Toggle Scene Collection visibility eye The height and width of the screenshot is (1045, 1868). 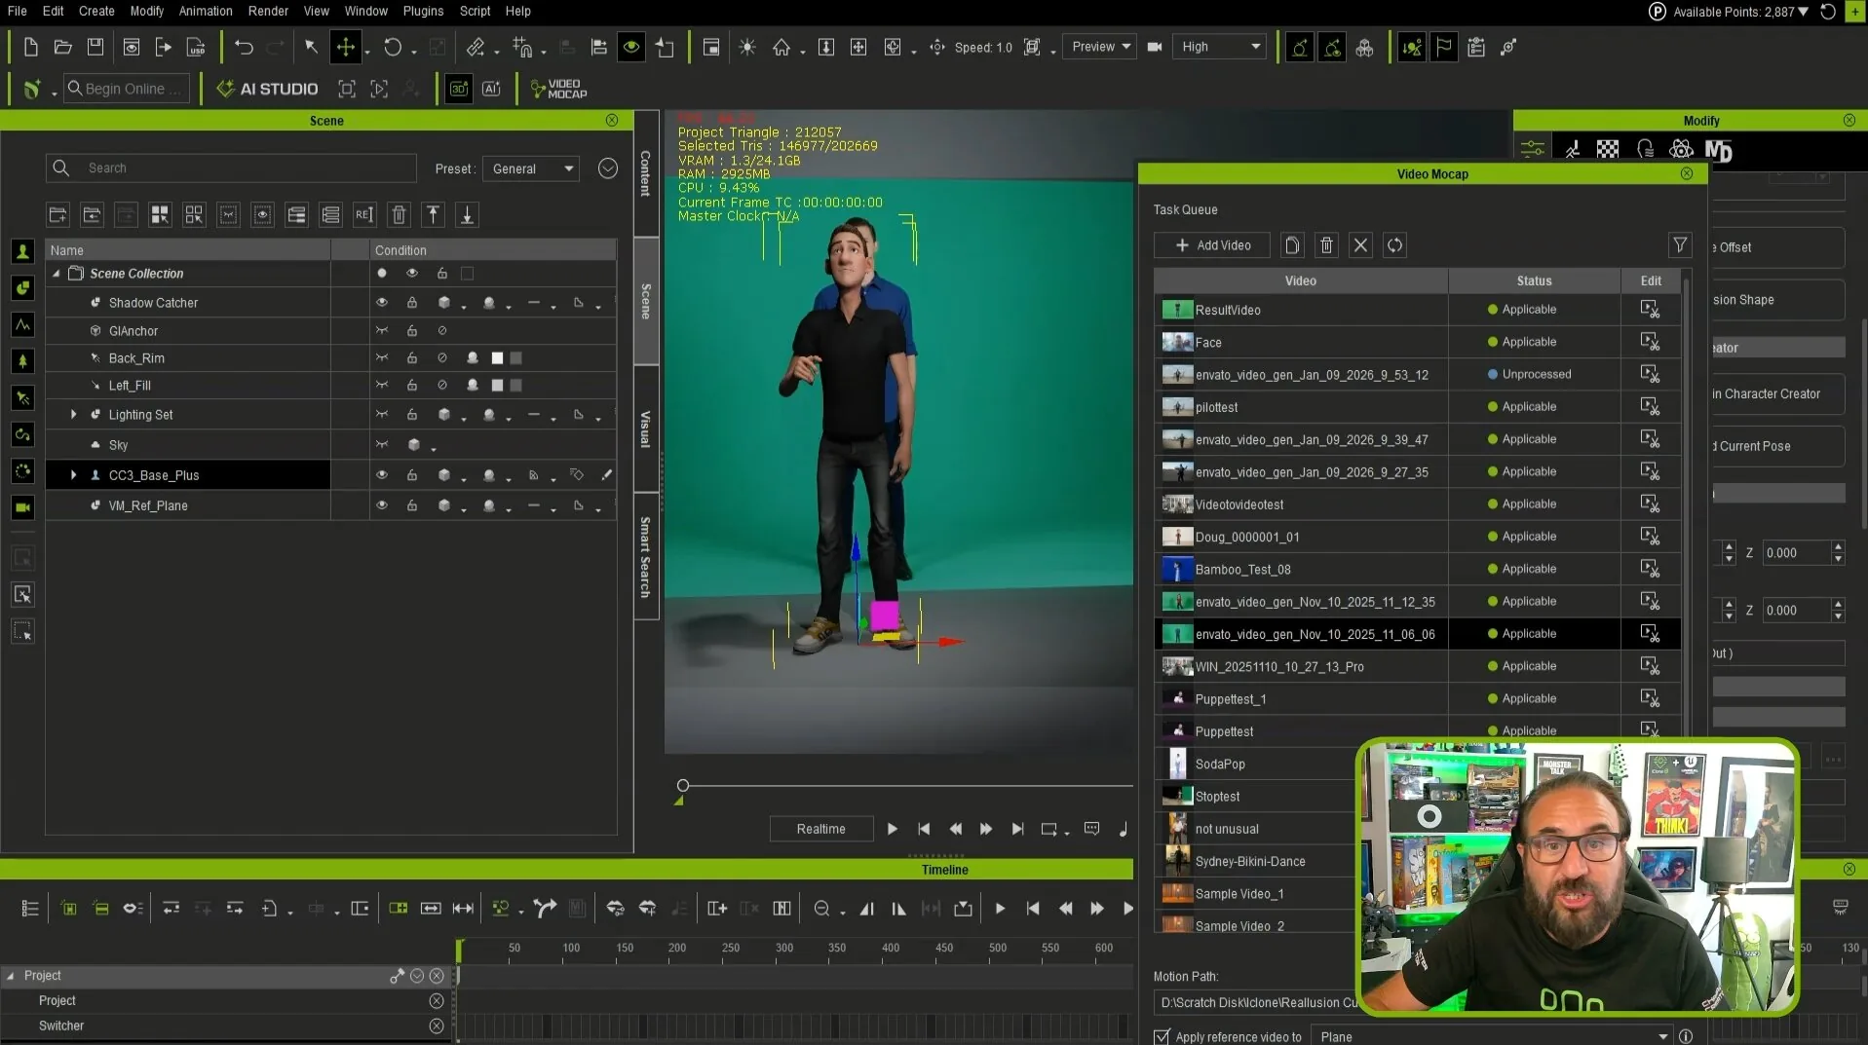pyautogui.click(x=412, y=274)
